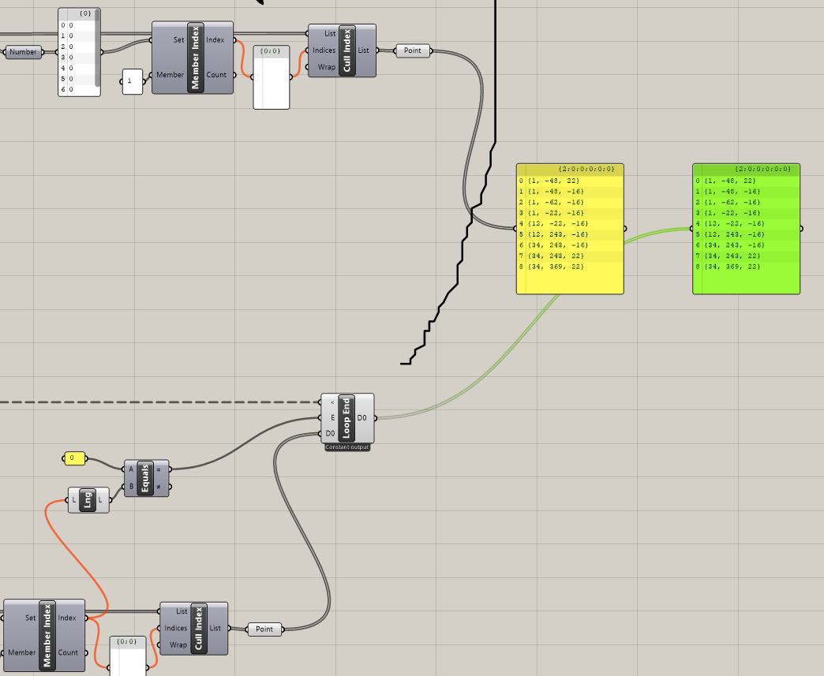Click the Wrap input on top Cull Index

click(x=326, y=67)
